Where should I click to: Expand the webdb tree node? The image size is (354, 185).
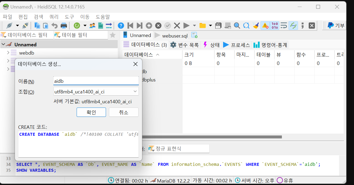(x=8, y=53)
